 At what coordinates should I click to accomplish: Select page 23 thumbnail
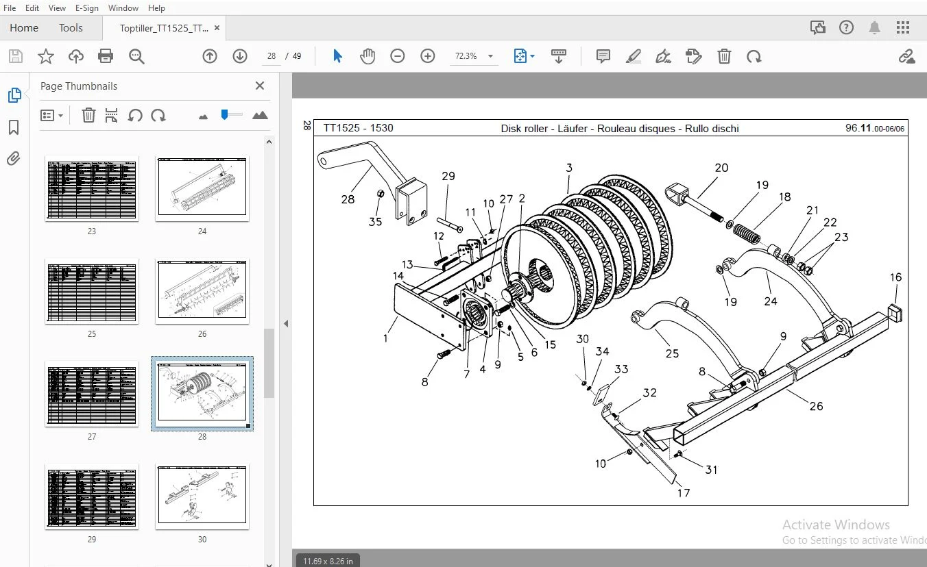tap(92, 188)
